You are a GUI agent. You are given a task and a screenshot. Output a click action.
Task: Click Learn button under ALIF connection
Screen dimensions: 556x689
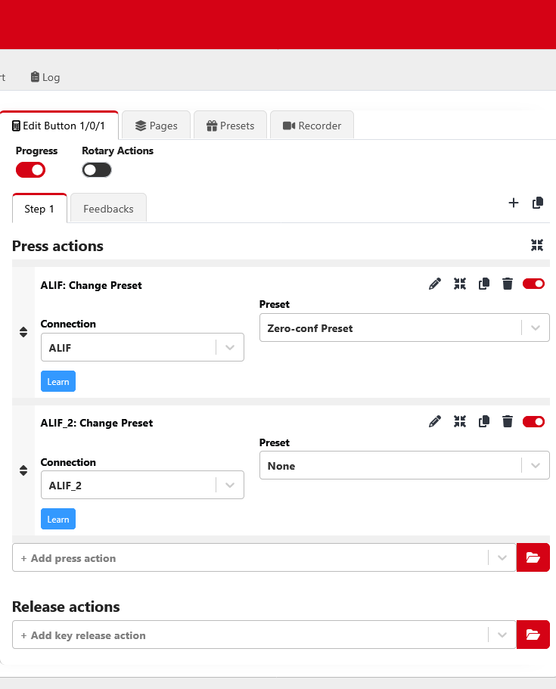(58, 382)
